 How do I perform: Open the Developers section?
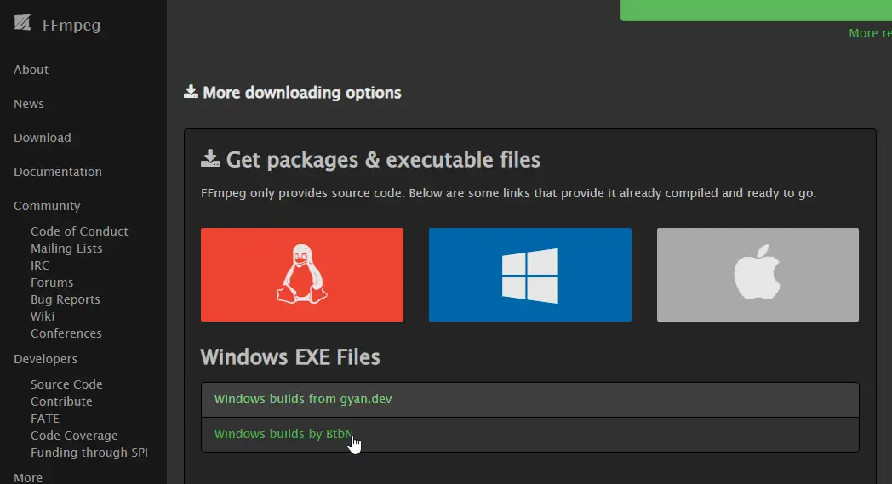pos(45,359)
